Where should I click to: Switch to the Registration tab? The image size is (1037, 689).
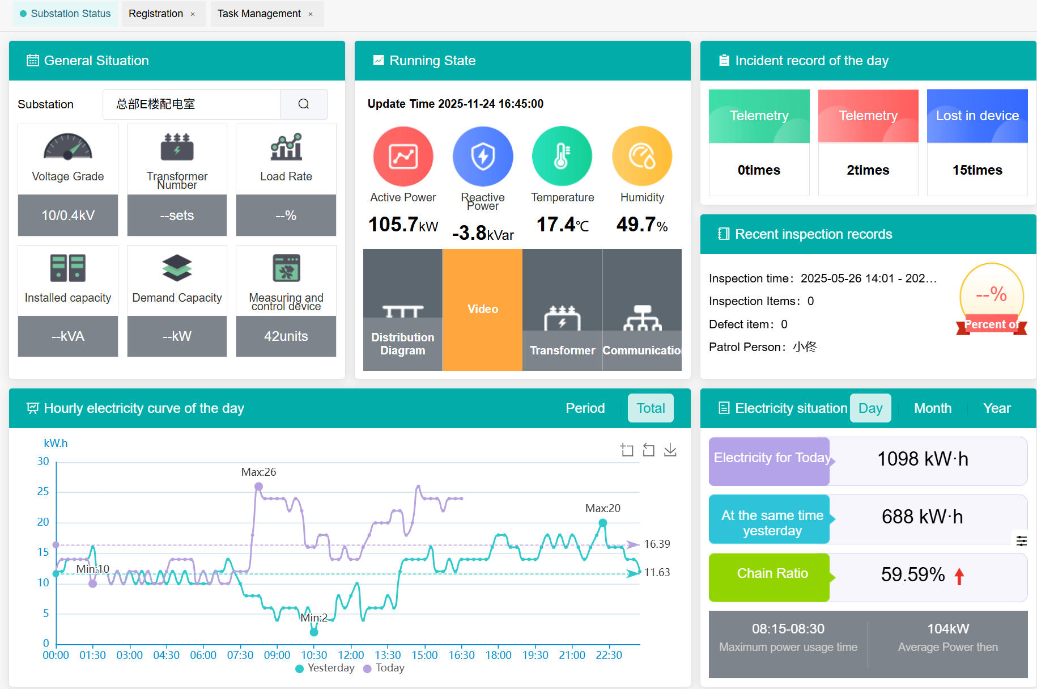pyautogui.click(x=156, y=14)
